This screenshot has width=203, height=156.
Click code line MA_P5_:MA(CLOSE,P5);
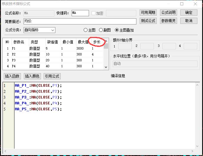pos(38,109)
